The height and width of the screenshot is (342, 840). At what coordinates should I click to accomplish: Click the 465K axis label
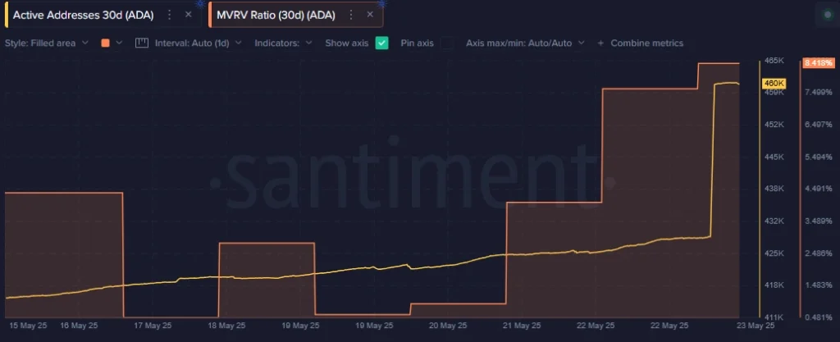click(774, 61)
